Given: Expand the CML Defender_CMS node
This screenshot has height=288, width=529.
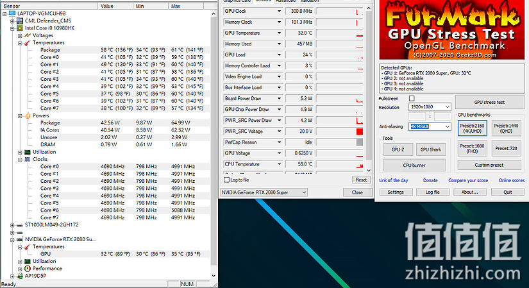Looking at the screenshot, I should tap(12, 21).
